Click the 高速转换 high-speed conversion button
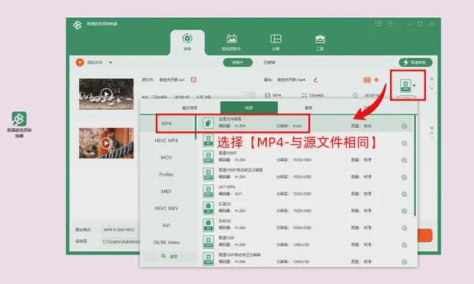Image resolution: width=474 pixels, height=284 pixels. (415, 62)
